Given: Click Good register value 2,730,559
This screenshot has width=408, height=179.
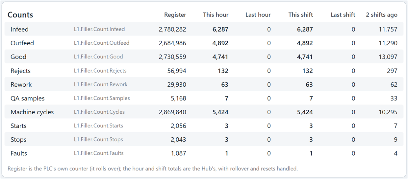Looking at the screenshot, I should 172,57.
